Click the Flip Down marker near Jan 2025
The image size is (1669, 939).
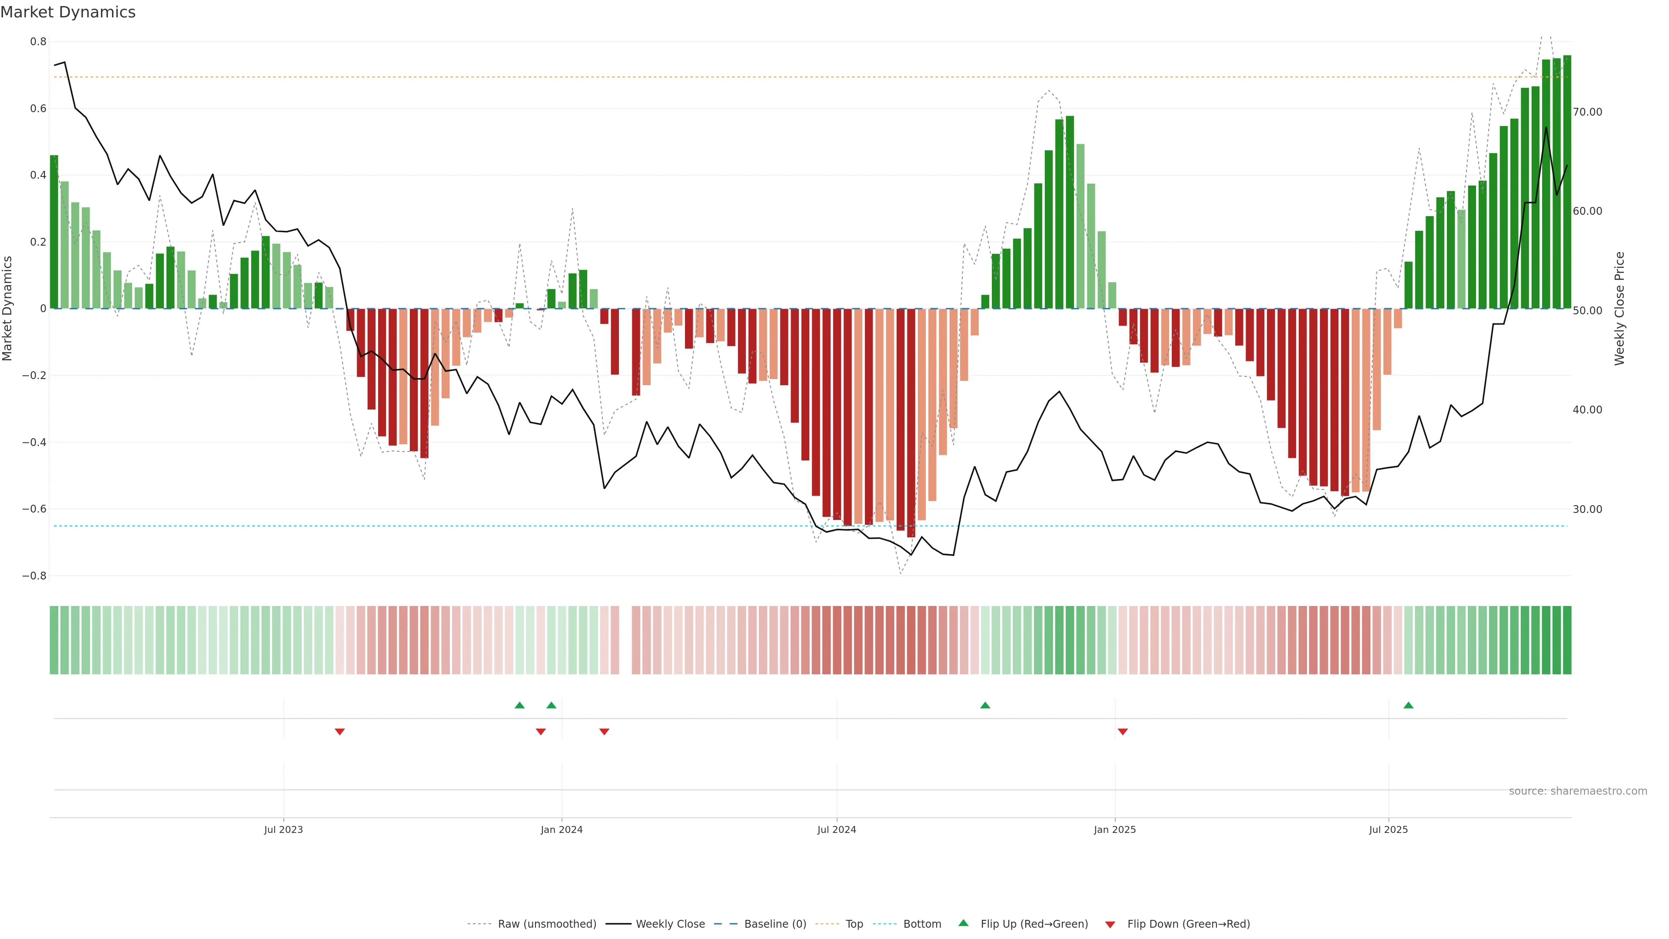(x=1123, y=732)
